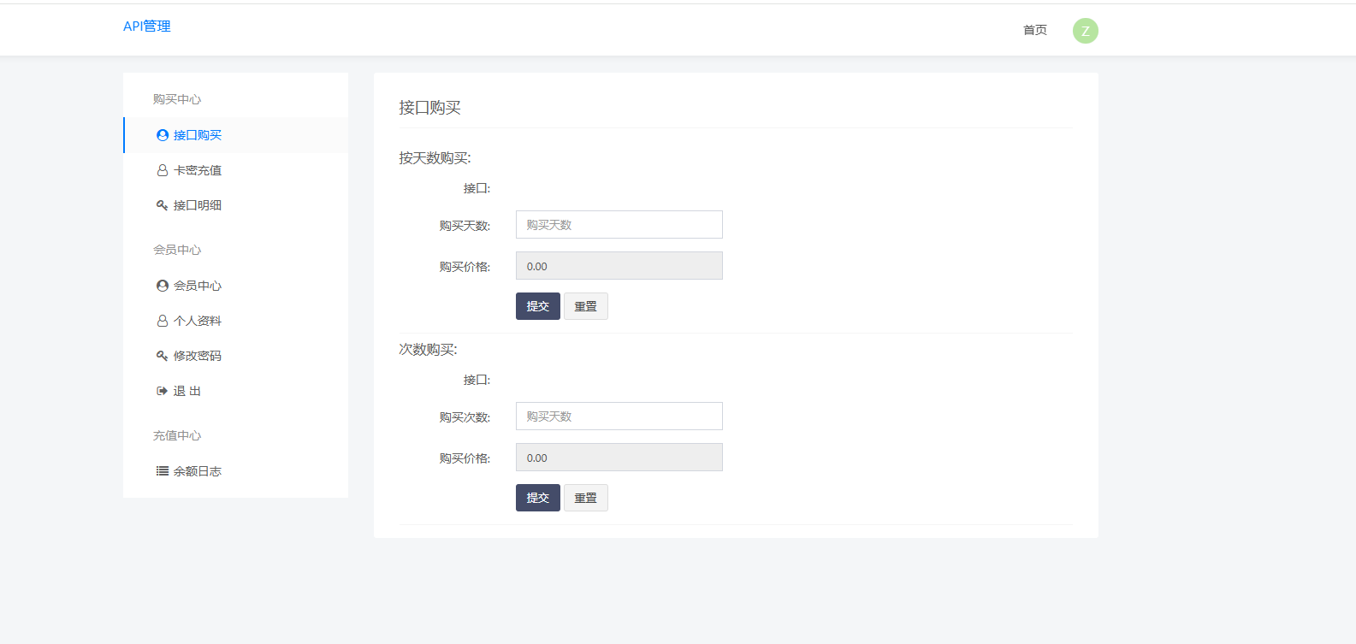Open the 卡密充值 sidebar menu item

coord(198,170)
